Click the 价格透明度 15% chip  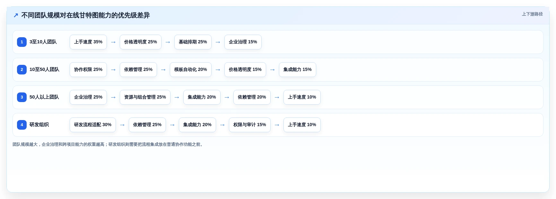click(x=245, y=70)
